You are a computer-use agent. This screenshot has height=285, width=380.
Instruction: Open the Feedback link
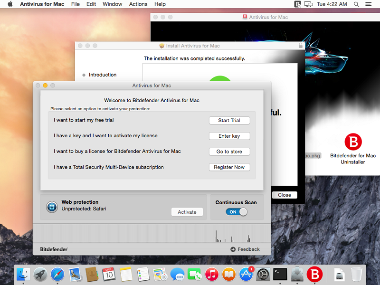(248, 249)
